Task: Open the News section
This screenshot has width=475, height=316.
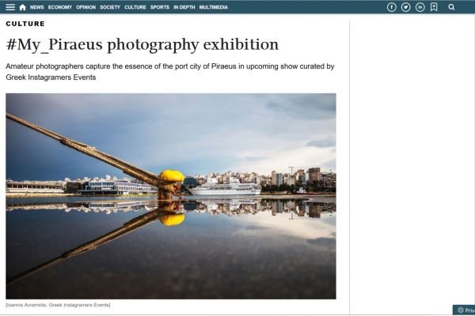Action: tap(37, 7)
